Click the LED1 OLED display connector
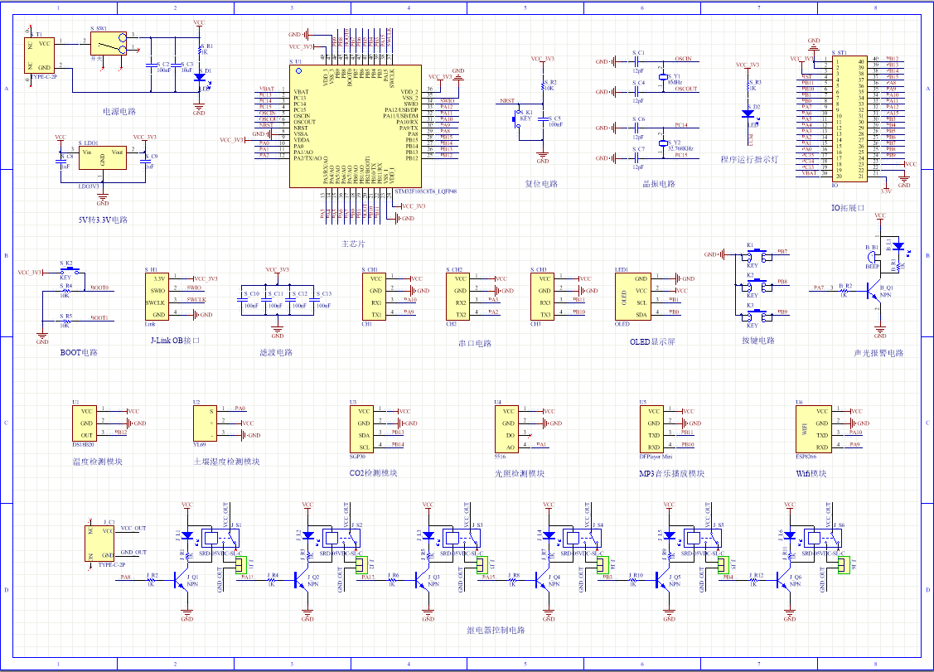Image resolution: width=934 pixels, height=672 pixels. (x=632, y=297)
